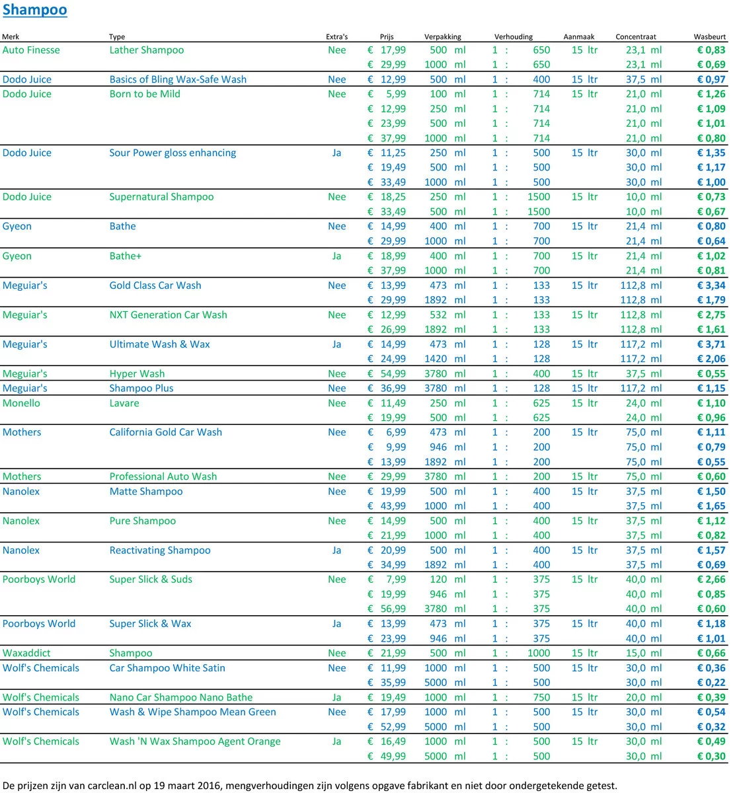This screenshot has width=737, height=793.
Task: Select the Extra's column header
Action: tap(336, 37)
